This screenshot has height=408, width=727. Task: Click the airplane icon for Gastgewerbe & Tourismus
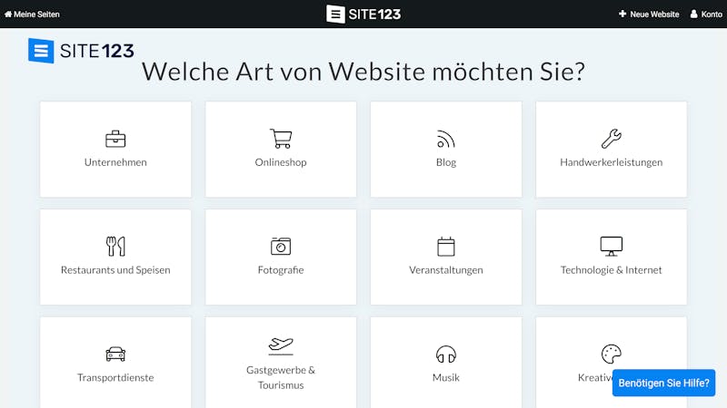(281, 346)
